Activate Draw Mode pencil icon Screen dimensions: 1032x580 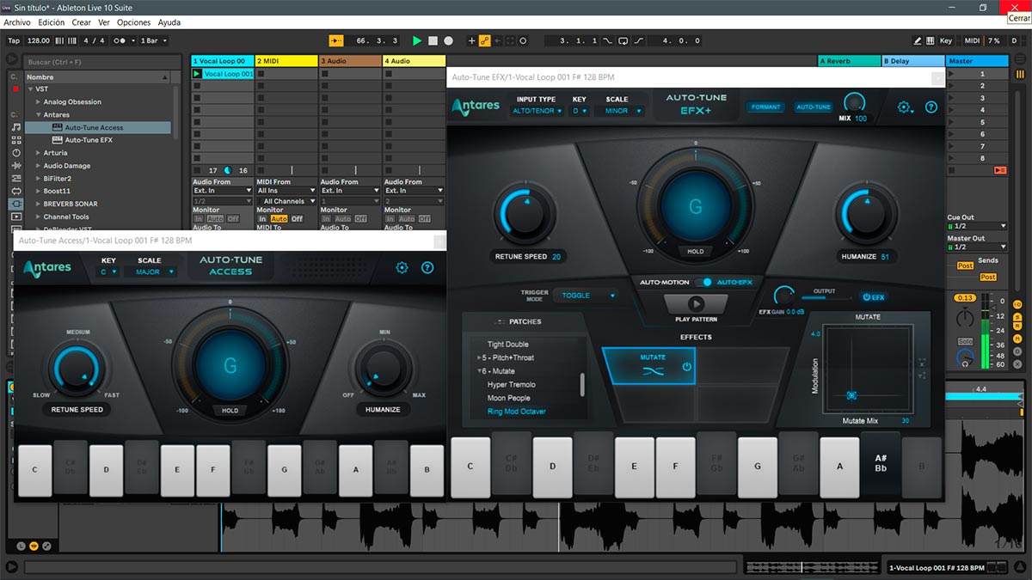(918, 40)
